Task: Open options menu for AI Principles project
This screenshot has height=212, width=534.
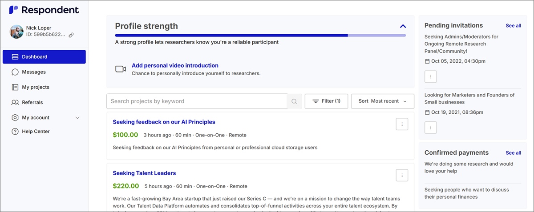Action: click(x=402, y=124)
